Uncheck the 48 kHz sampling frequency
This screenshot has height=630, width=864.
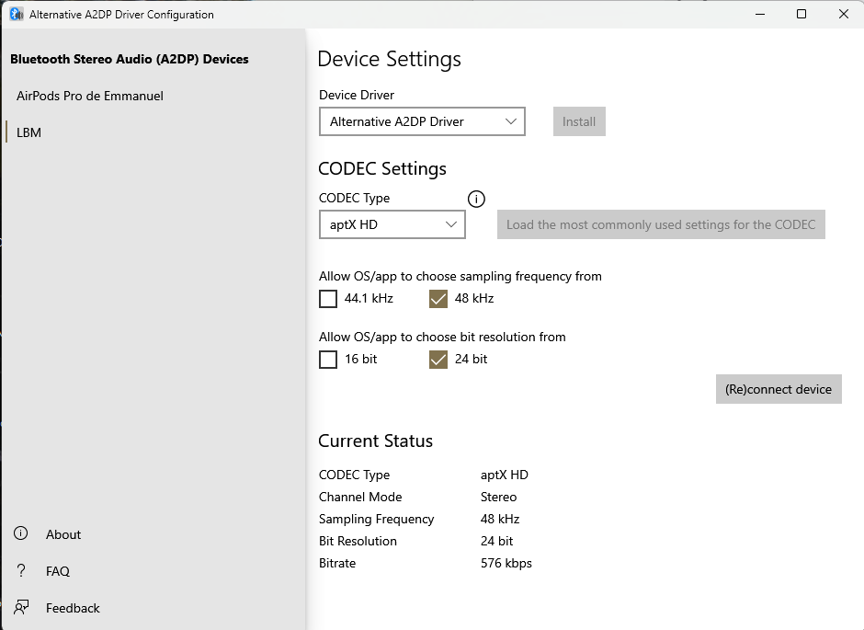click(438, 298)
